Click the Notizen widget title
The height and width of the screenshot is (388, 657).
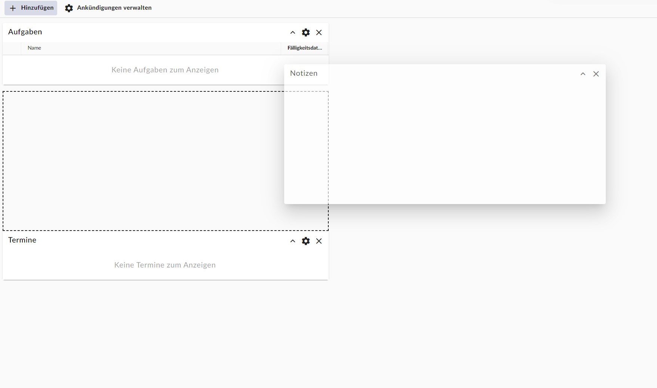[x=304, y=73]
